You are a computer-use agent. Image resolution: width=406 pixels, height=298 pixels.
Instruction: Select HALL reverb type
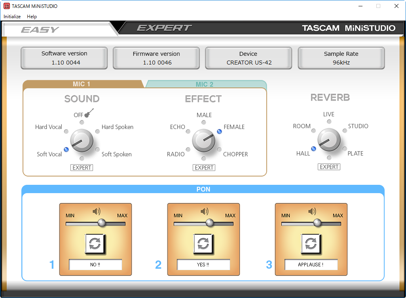pos(313,149)
